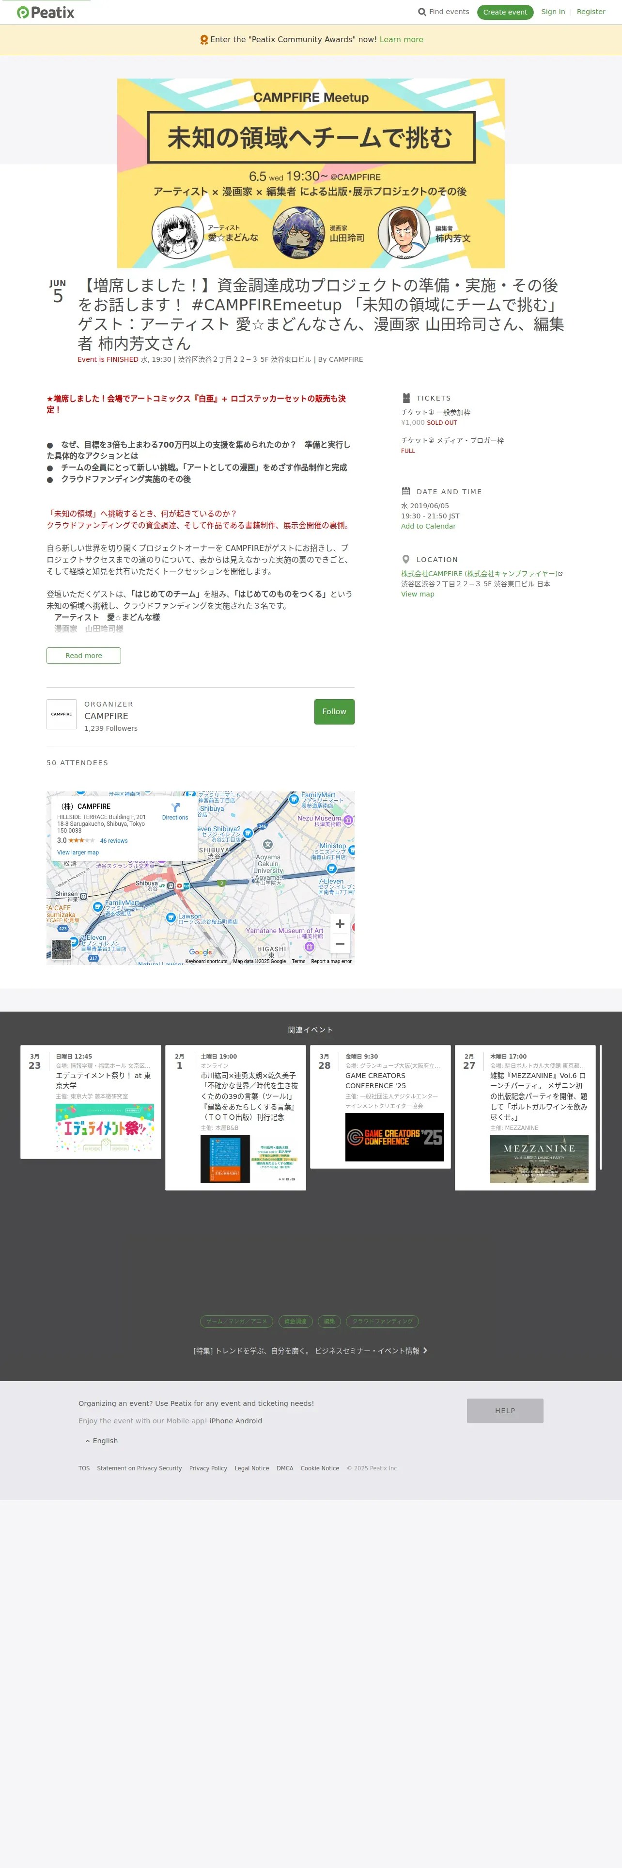622x1868 pixels.
Task: Open the 特集 business seminar feature link
Action: [306, 1351]
